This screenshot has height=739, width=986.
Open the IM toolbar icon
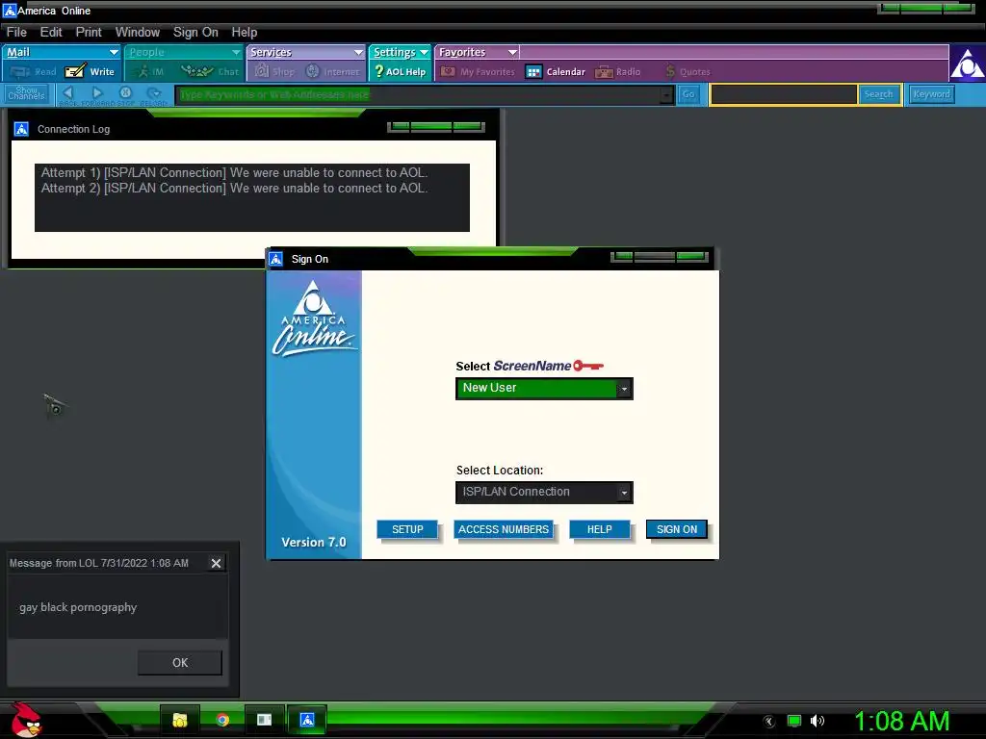tap(151, 71)
